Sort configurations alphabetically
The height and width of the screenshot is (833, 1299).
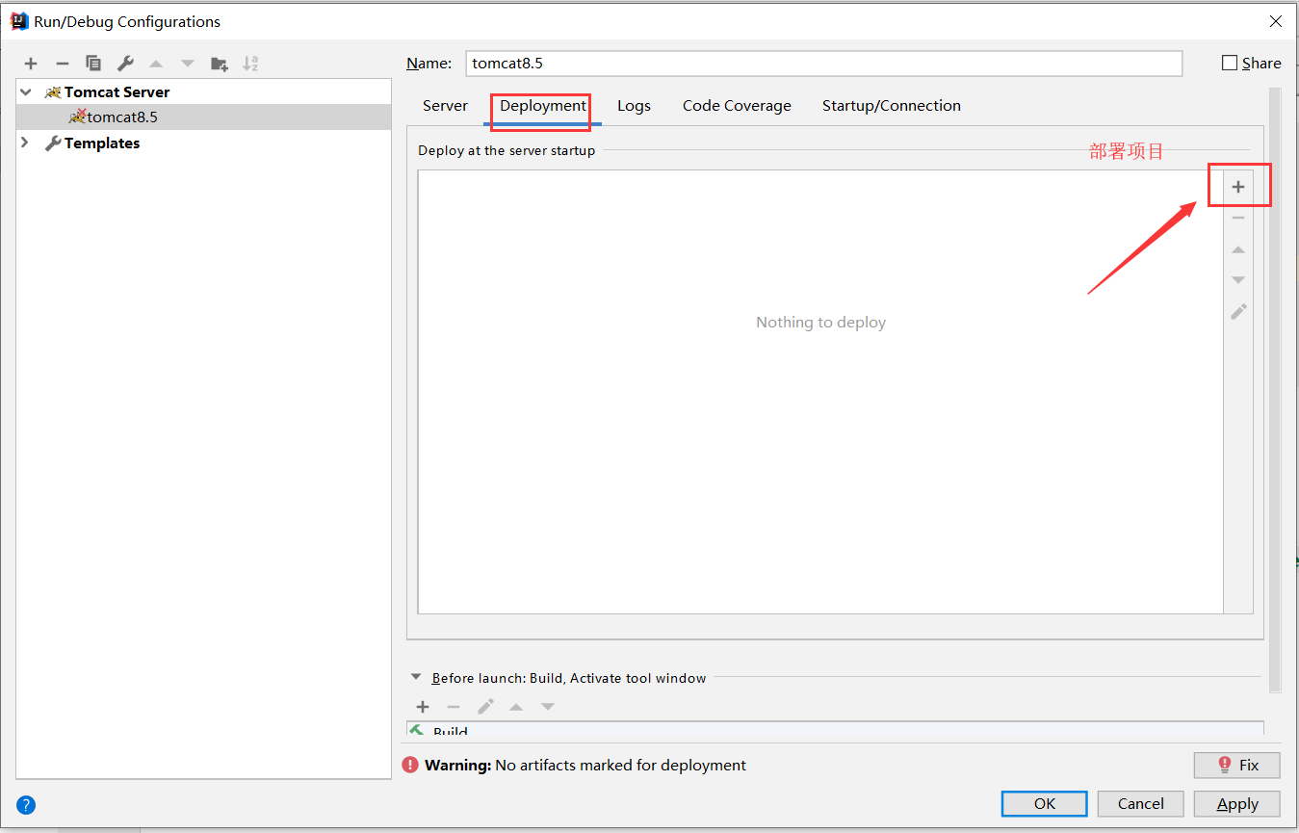point(250,64)
